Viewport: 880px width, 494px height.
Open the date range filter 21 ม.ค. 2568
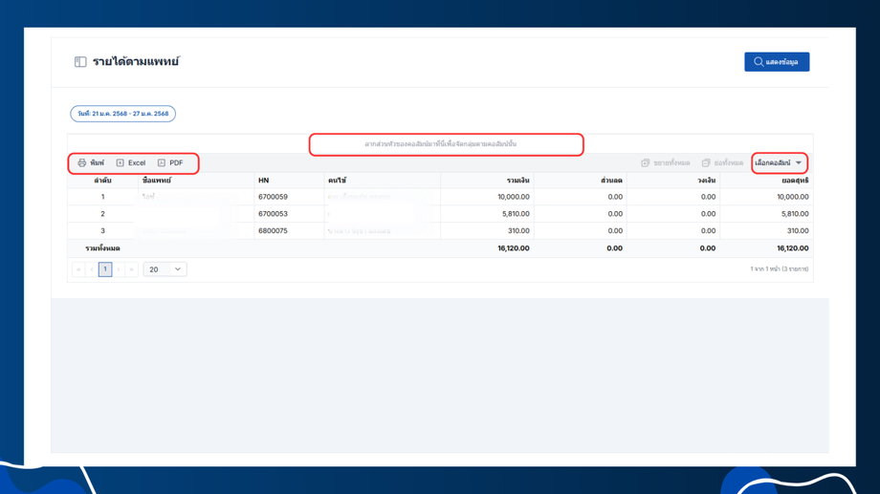click(x=122, y=114)
